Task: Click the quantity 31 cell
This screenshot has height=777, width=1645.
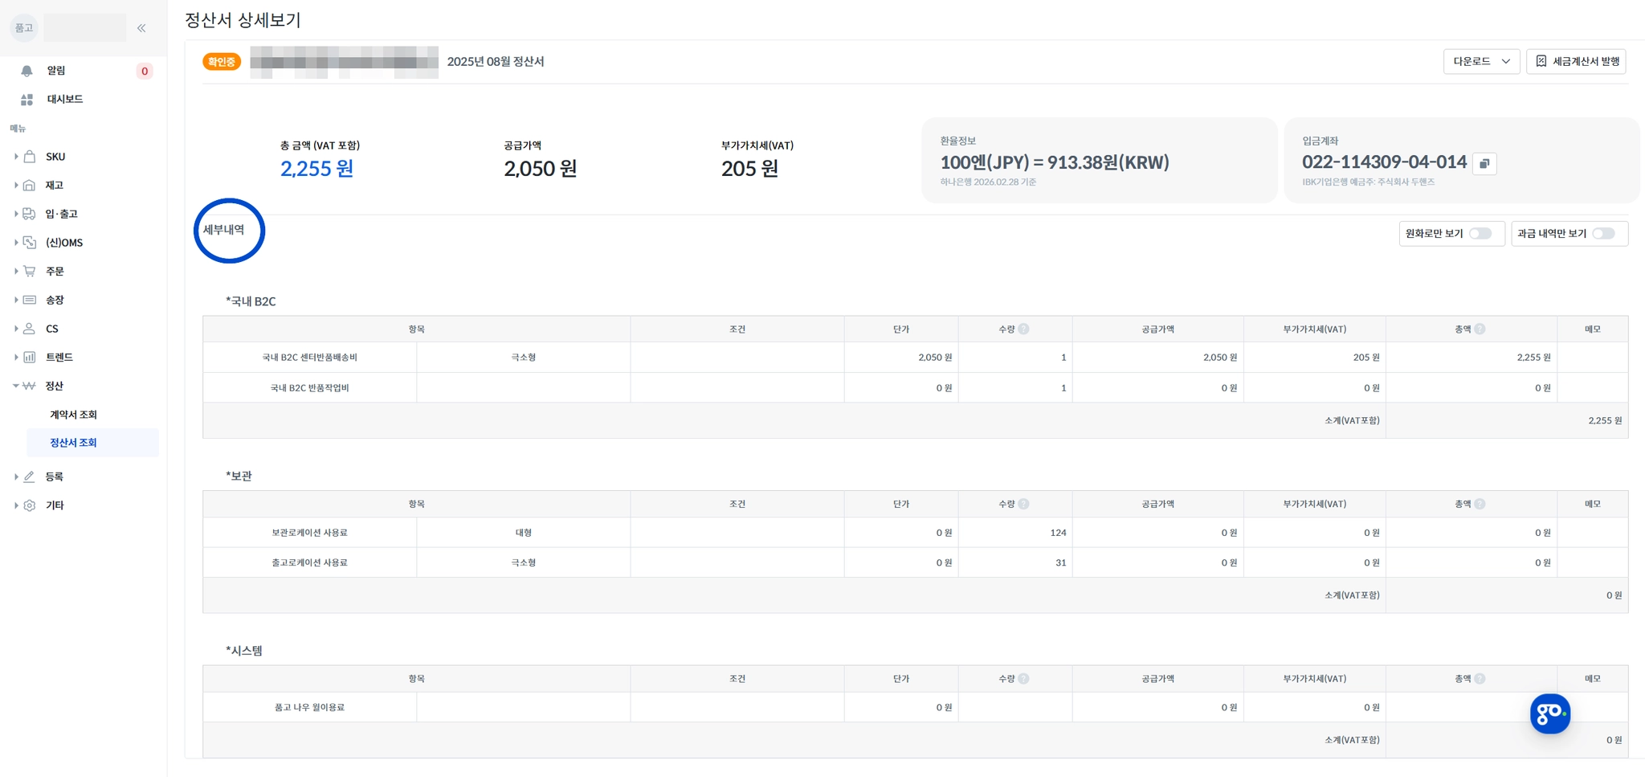Action: pyautogui.click(x=1015, y=562)
